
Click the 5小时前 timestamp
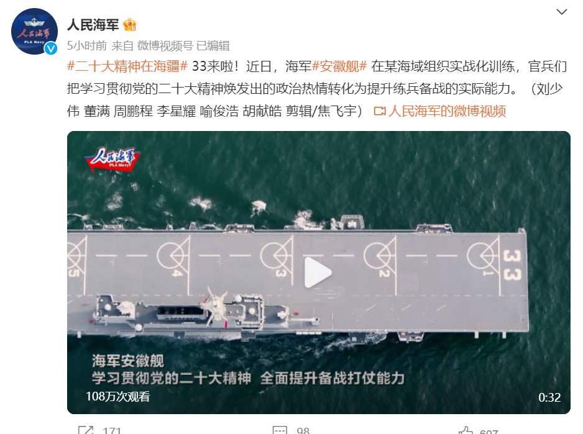pos(87,46)
